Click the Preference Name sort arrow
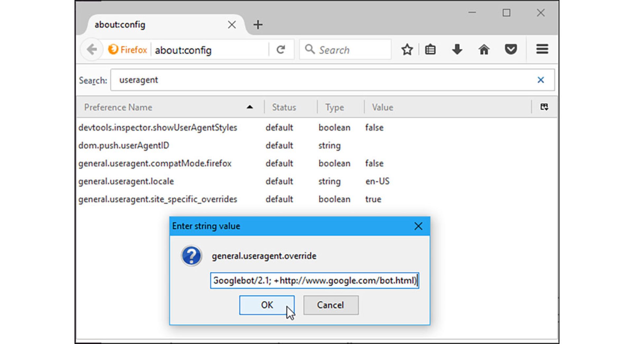 point(250,107)
